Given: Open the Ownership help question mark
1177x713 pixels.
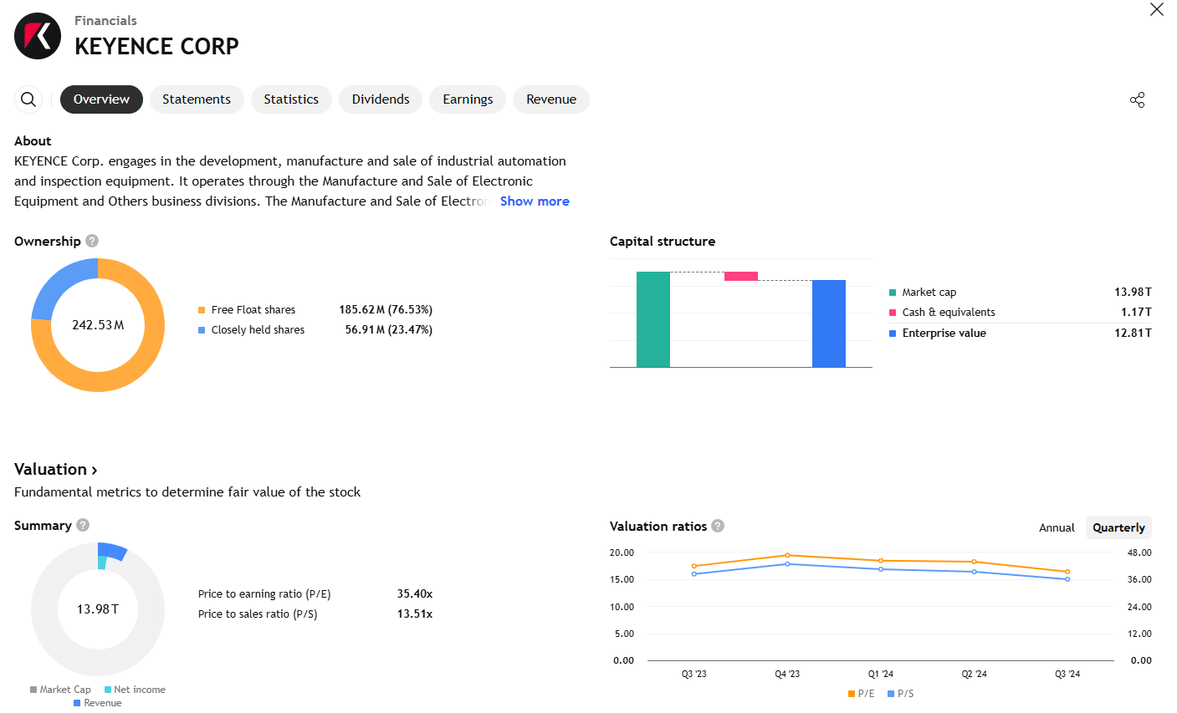Looking at the screenshot, I should pyautogui.click(x=92, y=241).
